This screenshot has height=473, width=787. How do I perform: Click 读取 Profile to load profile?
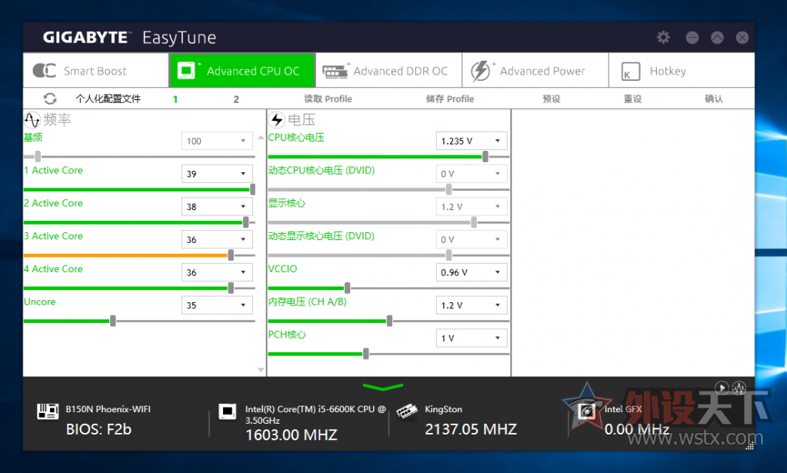click(x=328, y=98)
